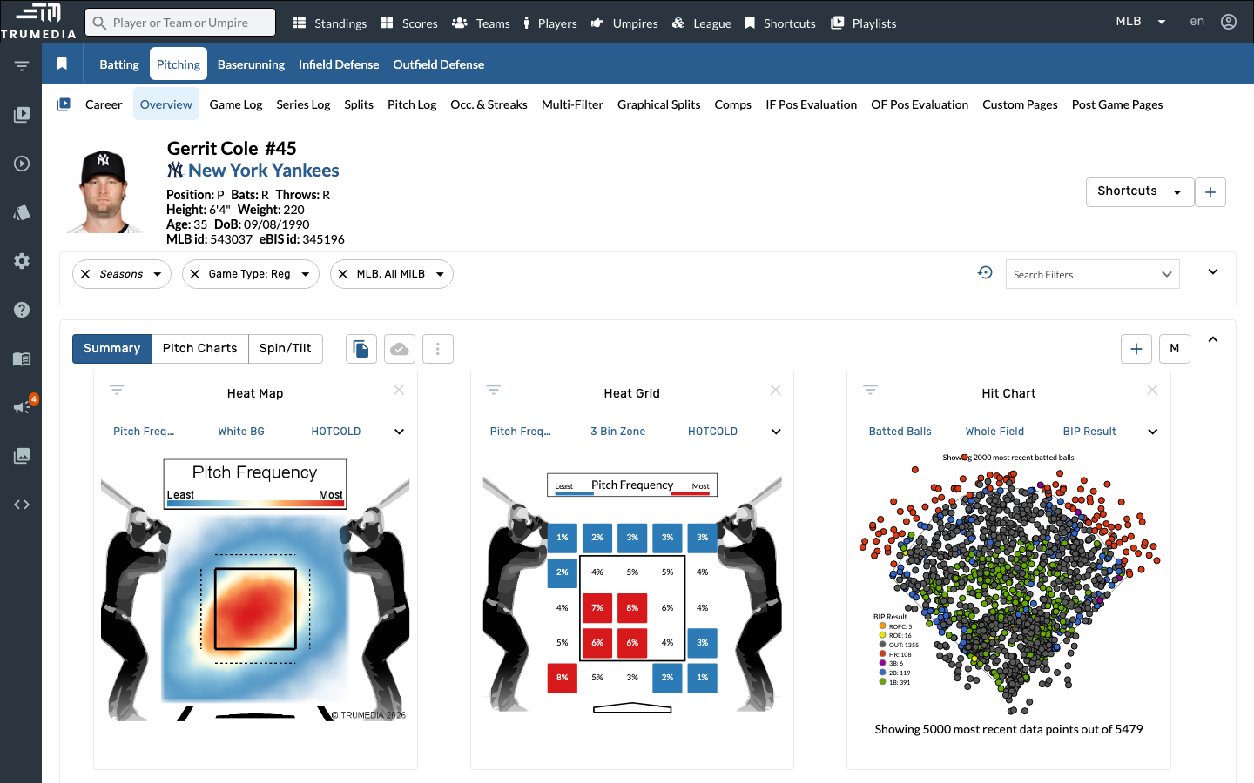The image size is (1254, 783).
Task: Open the scouting cards sidebar icon
Action: [22, 212]
